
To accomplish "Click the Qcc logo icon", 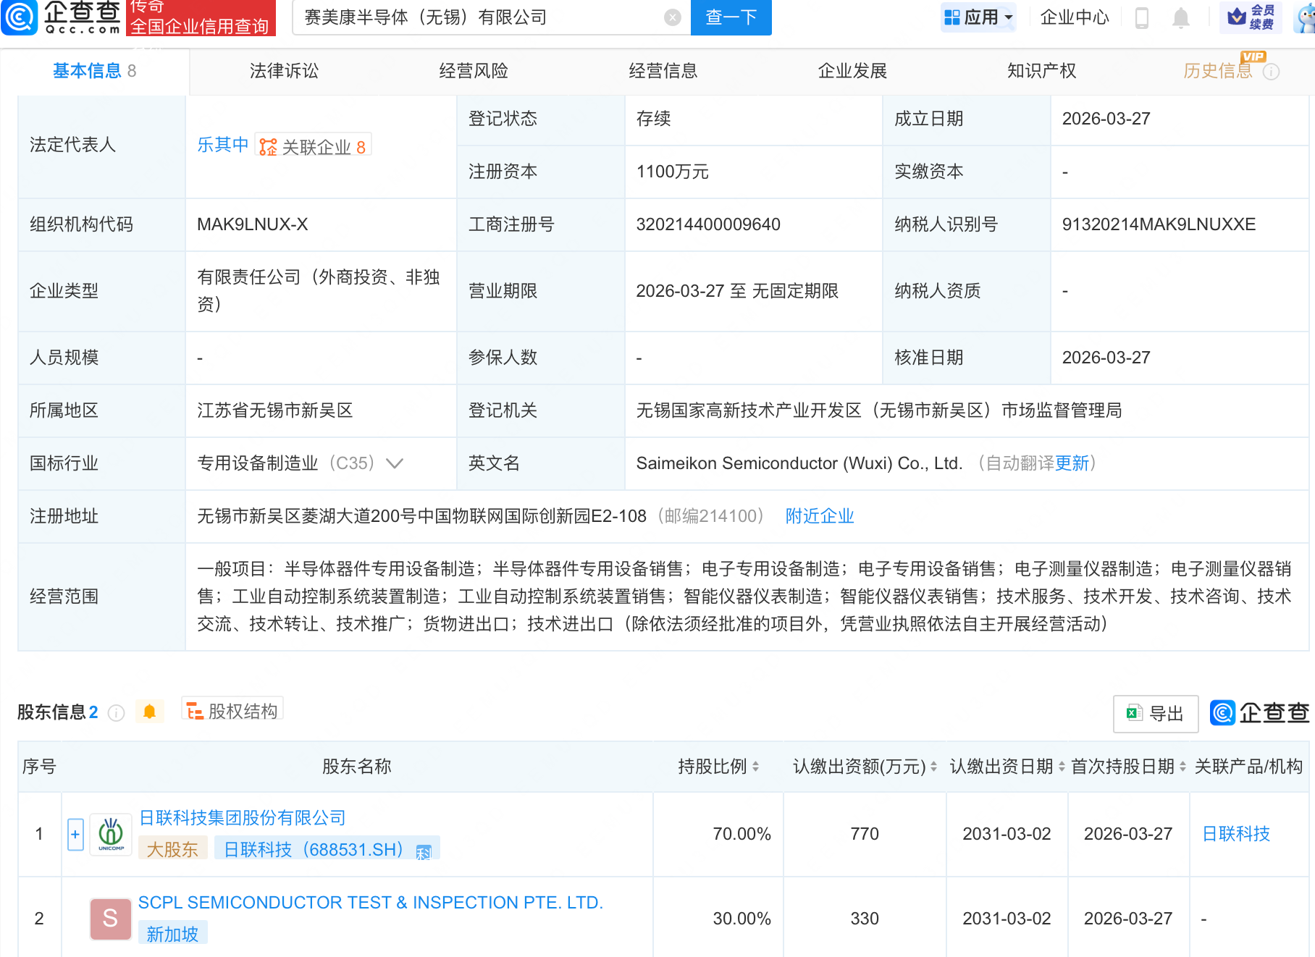I will (20, 17).
